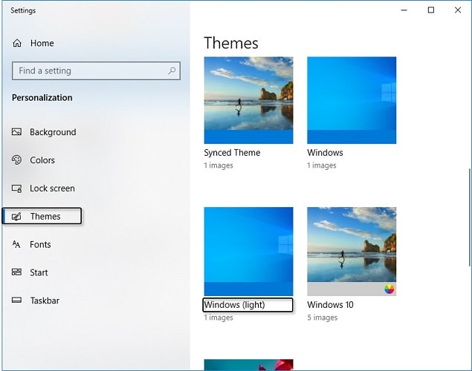The width and height of the screenshot is (472, 371).
Task: Click the Windows (light) label
Action: point(234,305)
